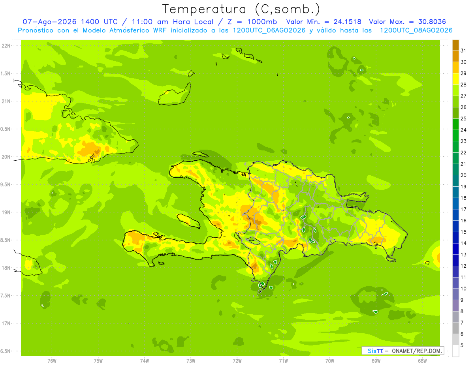Screen dimensions: 474x366
Task: Click the gray swatch between 6 and 7
Action: click(x=455, y=328)
